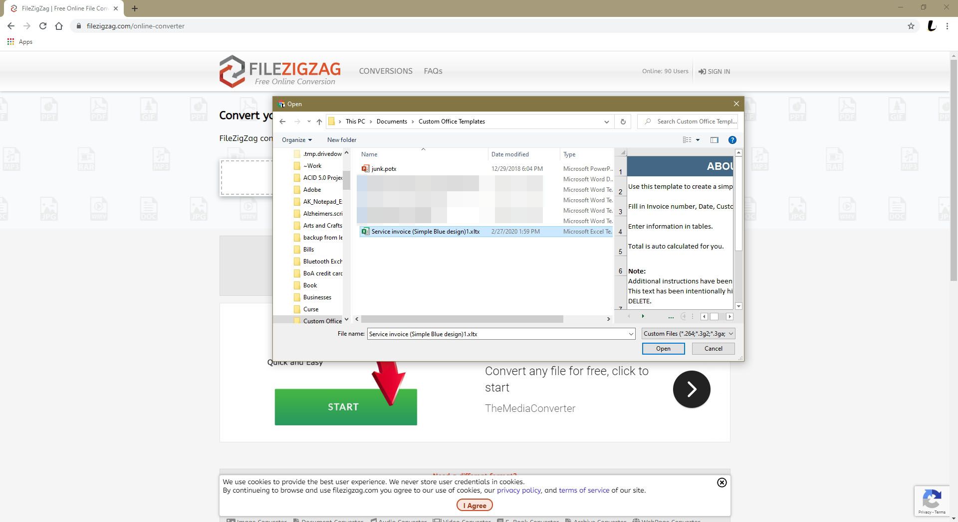The height and width of the screenshot is (522, 958).
Task: Close the Open dialog with X
Action: 736,104
